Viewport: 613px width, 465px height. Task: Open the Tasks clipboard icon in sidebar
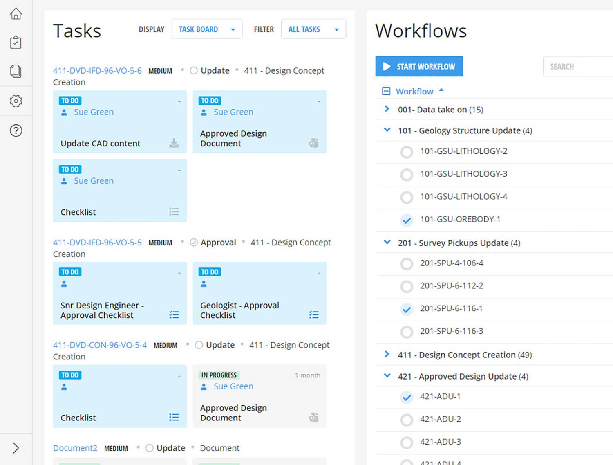pyautogui.click(x=16, y=42)
